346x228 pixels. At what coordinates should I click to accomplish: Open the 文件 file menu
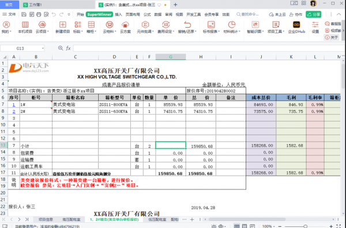[x=9, y=14]
